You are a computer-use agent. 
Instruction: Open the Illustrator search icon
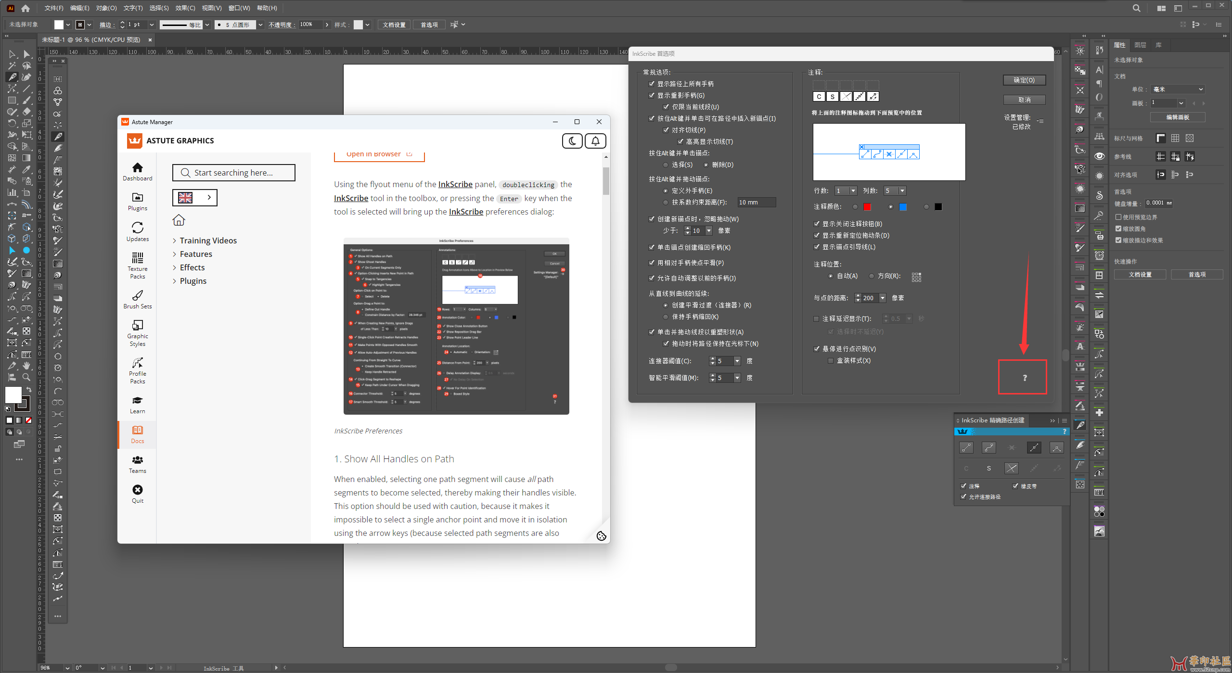point(1136,8)
